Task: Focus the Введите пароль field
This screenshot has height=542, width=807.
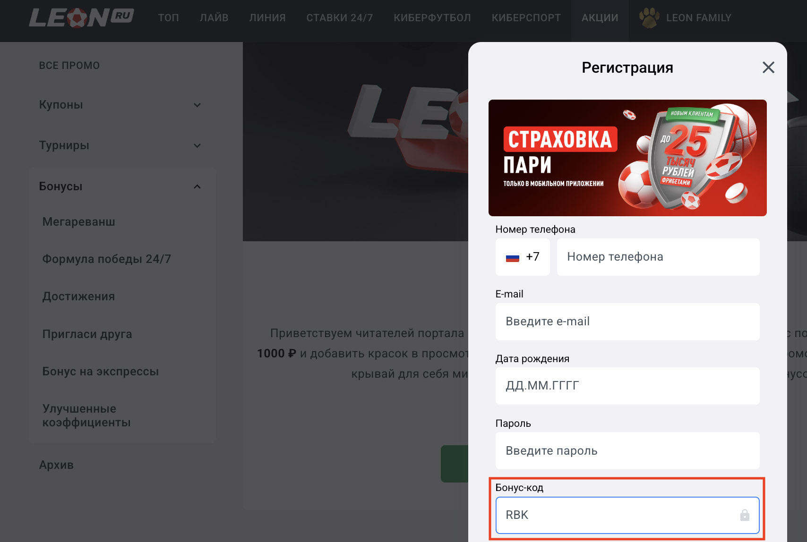Action: (x=627, y=451)
